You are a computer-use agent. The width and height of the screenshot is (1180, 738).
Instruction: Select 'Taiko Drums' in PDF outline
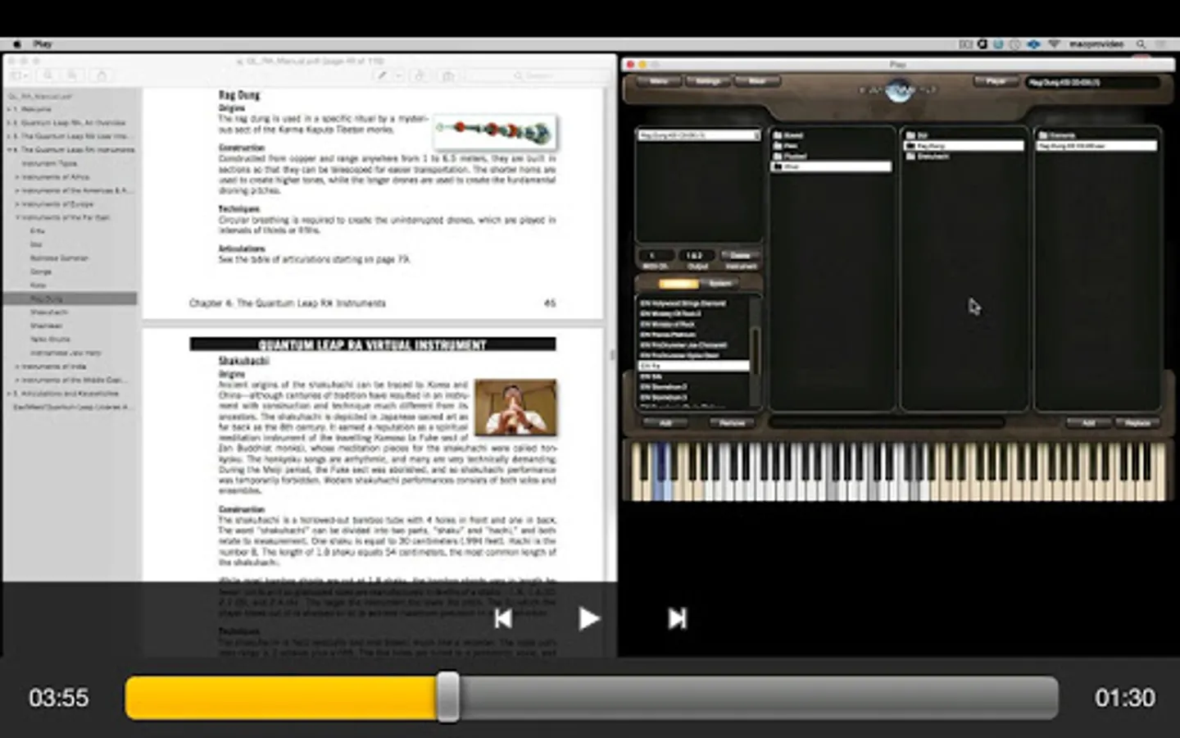pyautogui.click(x=50, y=339)
